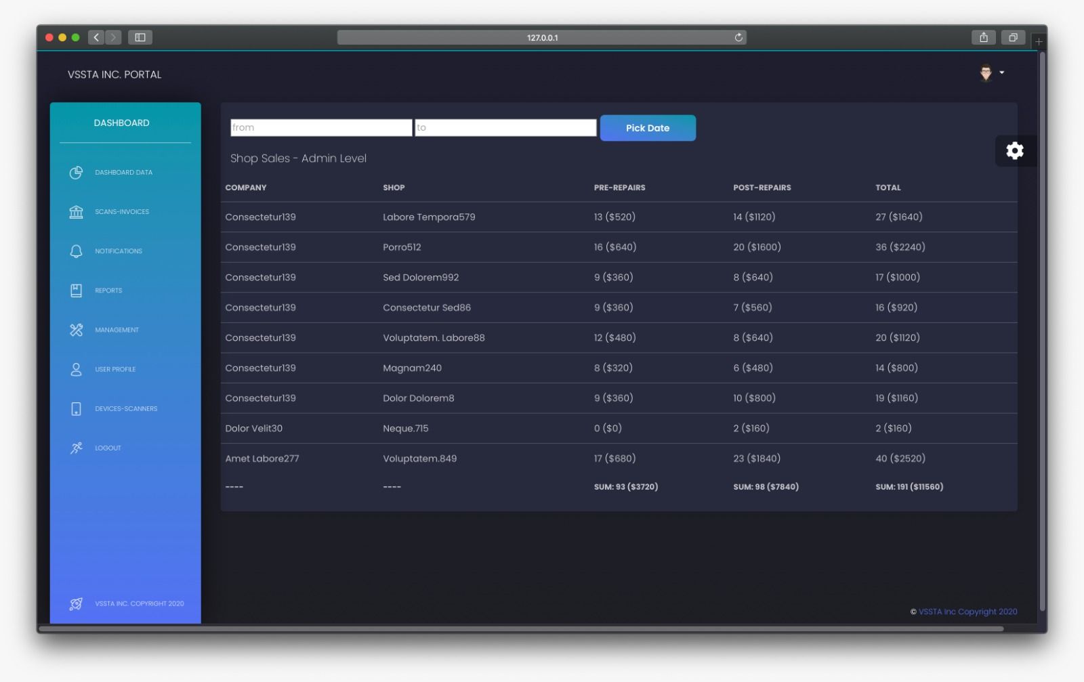Focus the 'from' date field
This screenshot has height=682, width=1084.
tap(321, 127)
